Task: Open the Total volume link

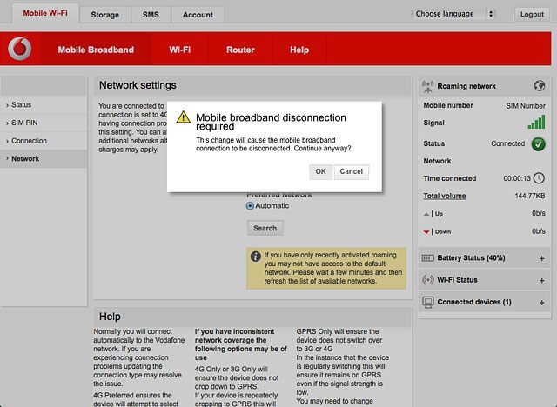Action: (445, 196)
